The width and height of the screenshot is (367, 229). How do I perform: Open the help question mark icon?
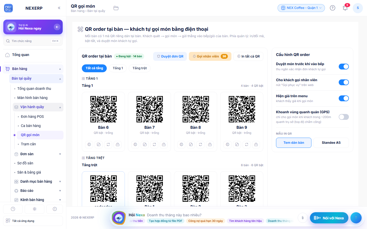[x=333, y=8]
